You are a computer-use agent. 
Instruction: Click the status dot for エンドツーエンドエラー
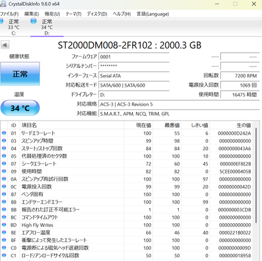click(4, 202)
